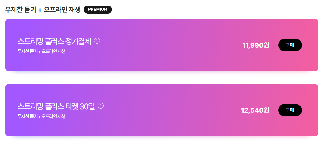322x141 pixels.
Task: Click the pink right edge of 티켓 30일 card
Action: 314,110
